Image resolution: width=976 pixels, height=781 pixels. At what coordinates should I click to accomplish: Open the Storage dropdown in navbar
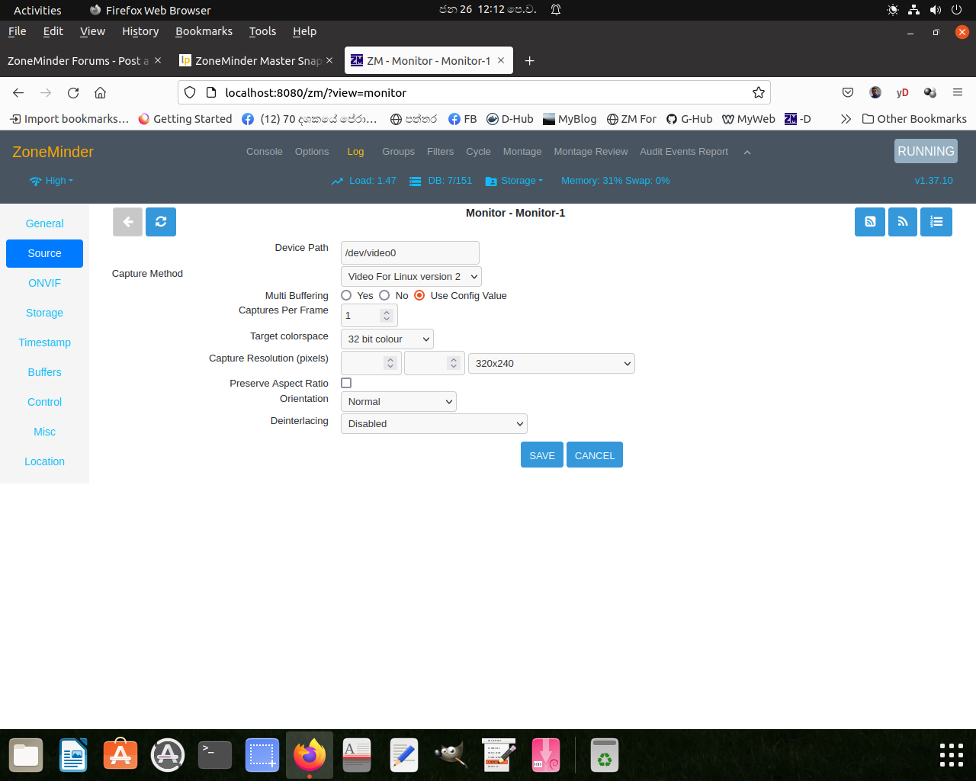(x=522, y=181)
